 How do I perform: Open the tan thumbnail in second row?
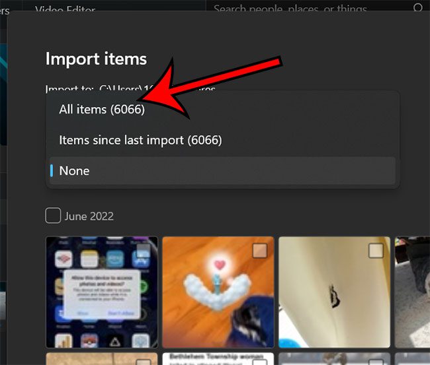tap(102, 358)
